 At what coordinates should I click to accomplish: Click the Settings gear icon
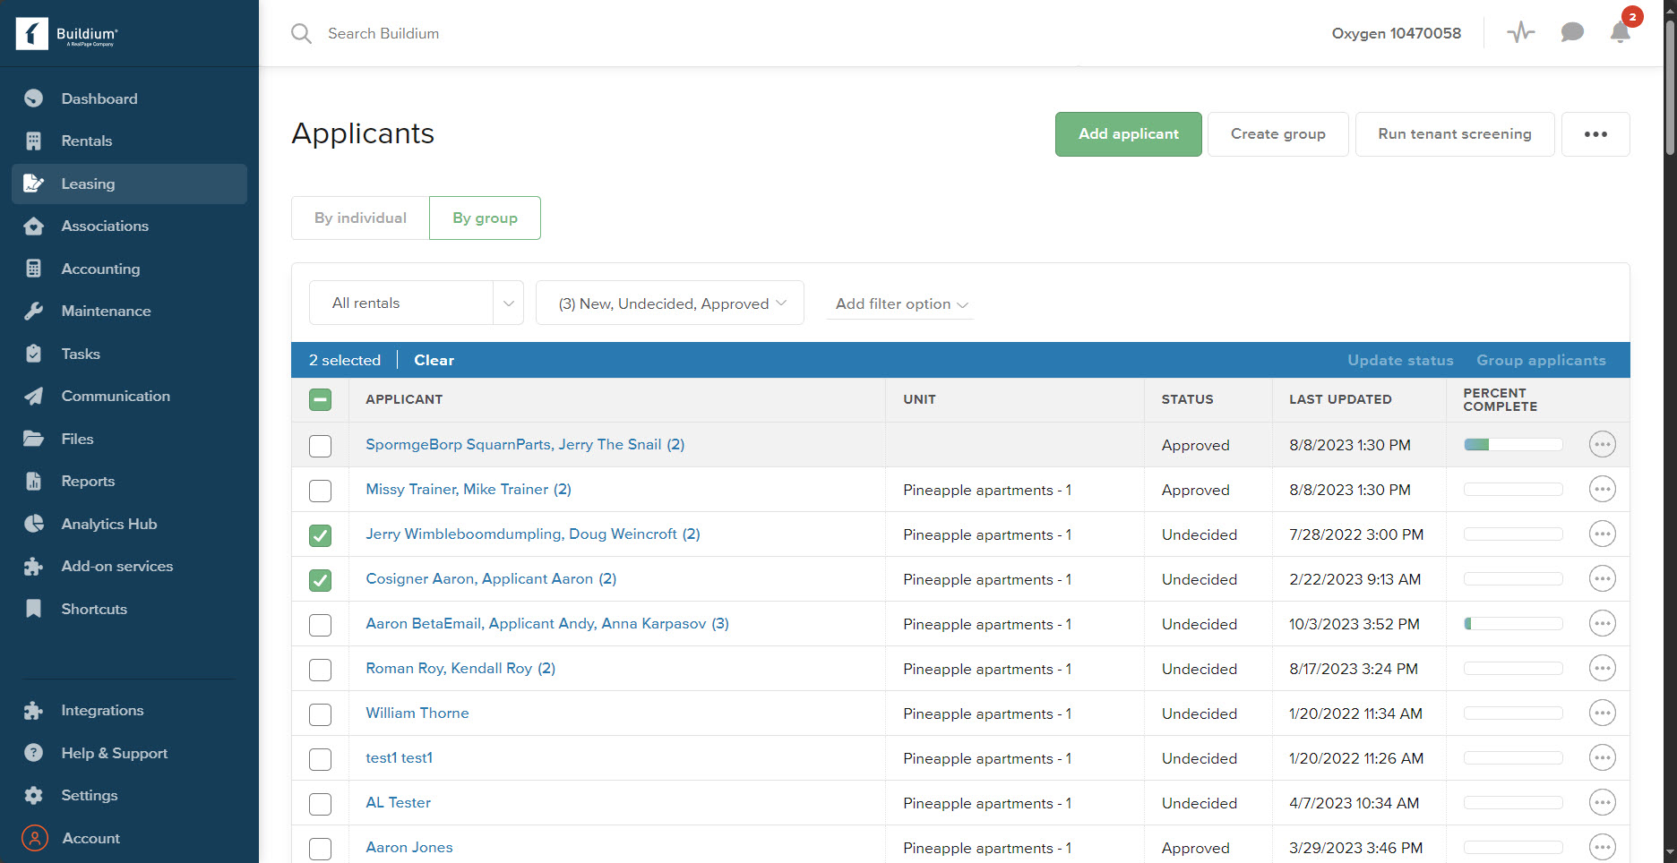click(x=34, y=795)
